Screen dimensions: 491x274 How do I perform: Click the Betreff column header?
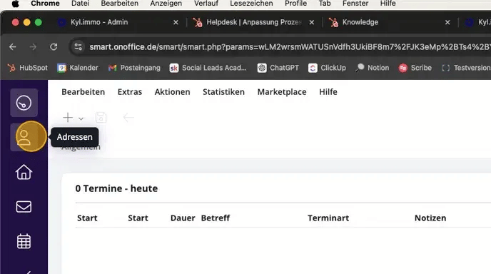coord(216,218)
